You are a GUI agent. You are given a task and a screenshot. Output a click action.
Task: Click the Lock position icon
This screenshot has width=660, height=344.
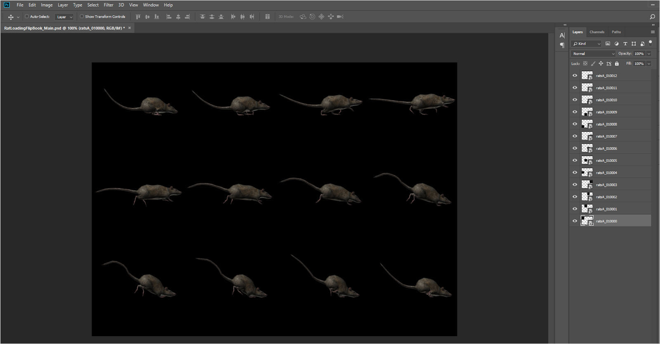[x=601, y=64]
